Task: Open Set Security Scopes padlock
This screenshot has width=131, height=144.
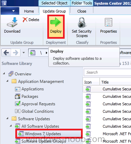Action: (x=82, y=22)
